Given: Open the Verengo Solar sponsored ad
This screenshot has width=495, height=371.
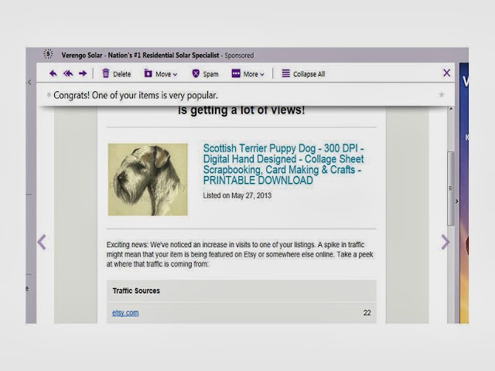Looking at the screenshot, I should pos(158,55).
